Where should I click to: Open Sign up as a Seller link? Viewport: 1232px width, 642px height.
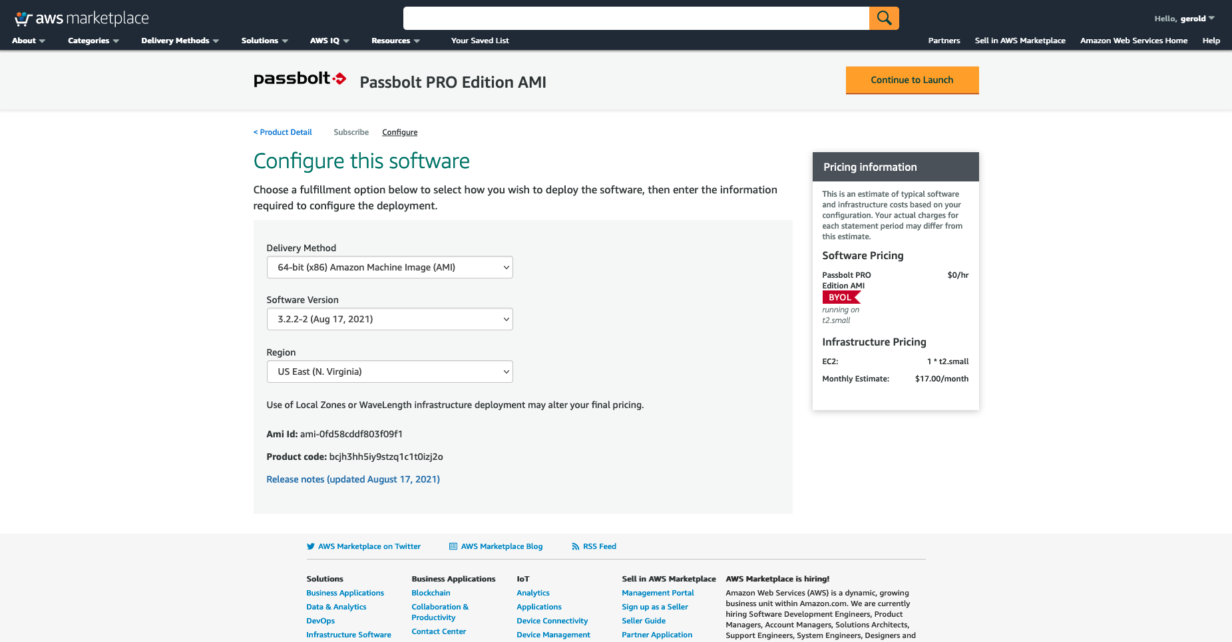point(655,607)
